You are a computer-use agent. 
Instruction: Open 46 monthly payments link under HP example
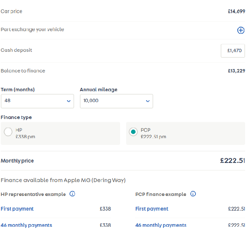click(x=26, y=225)
